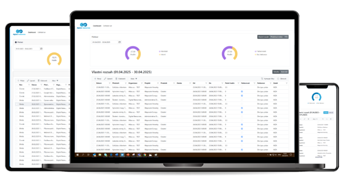Click the Obnovit refresh button
The width and height of the screenshot is (346, 176).
click(282, 79)
